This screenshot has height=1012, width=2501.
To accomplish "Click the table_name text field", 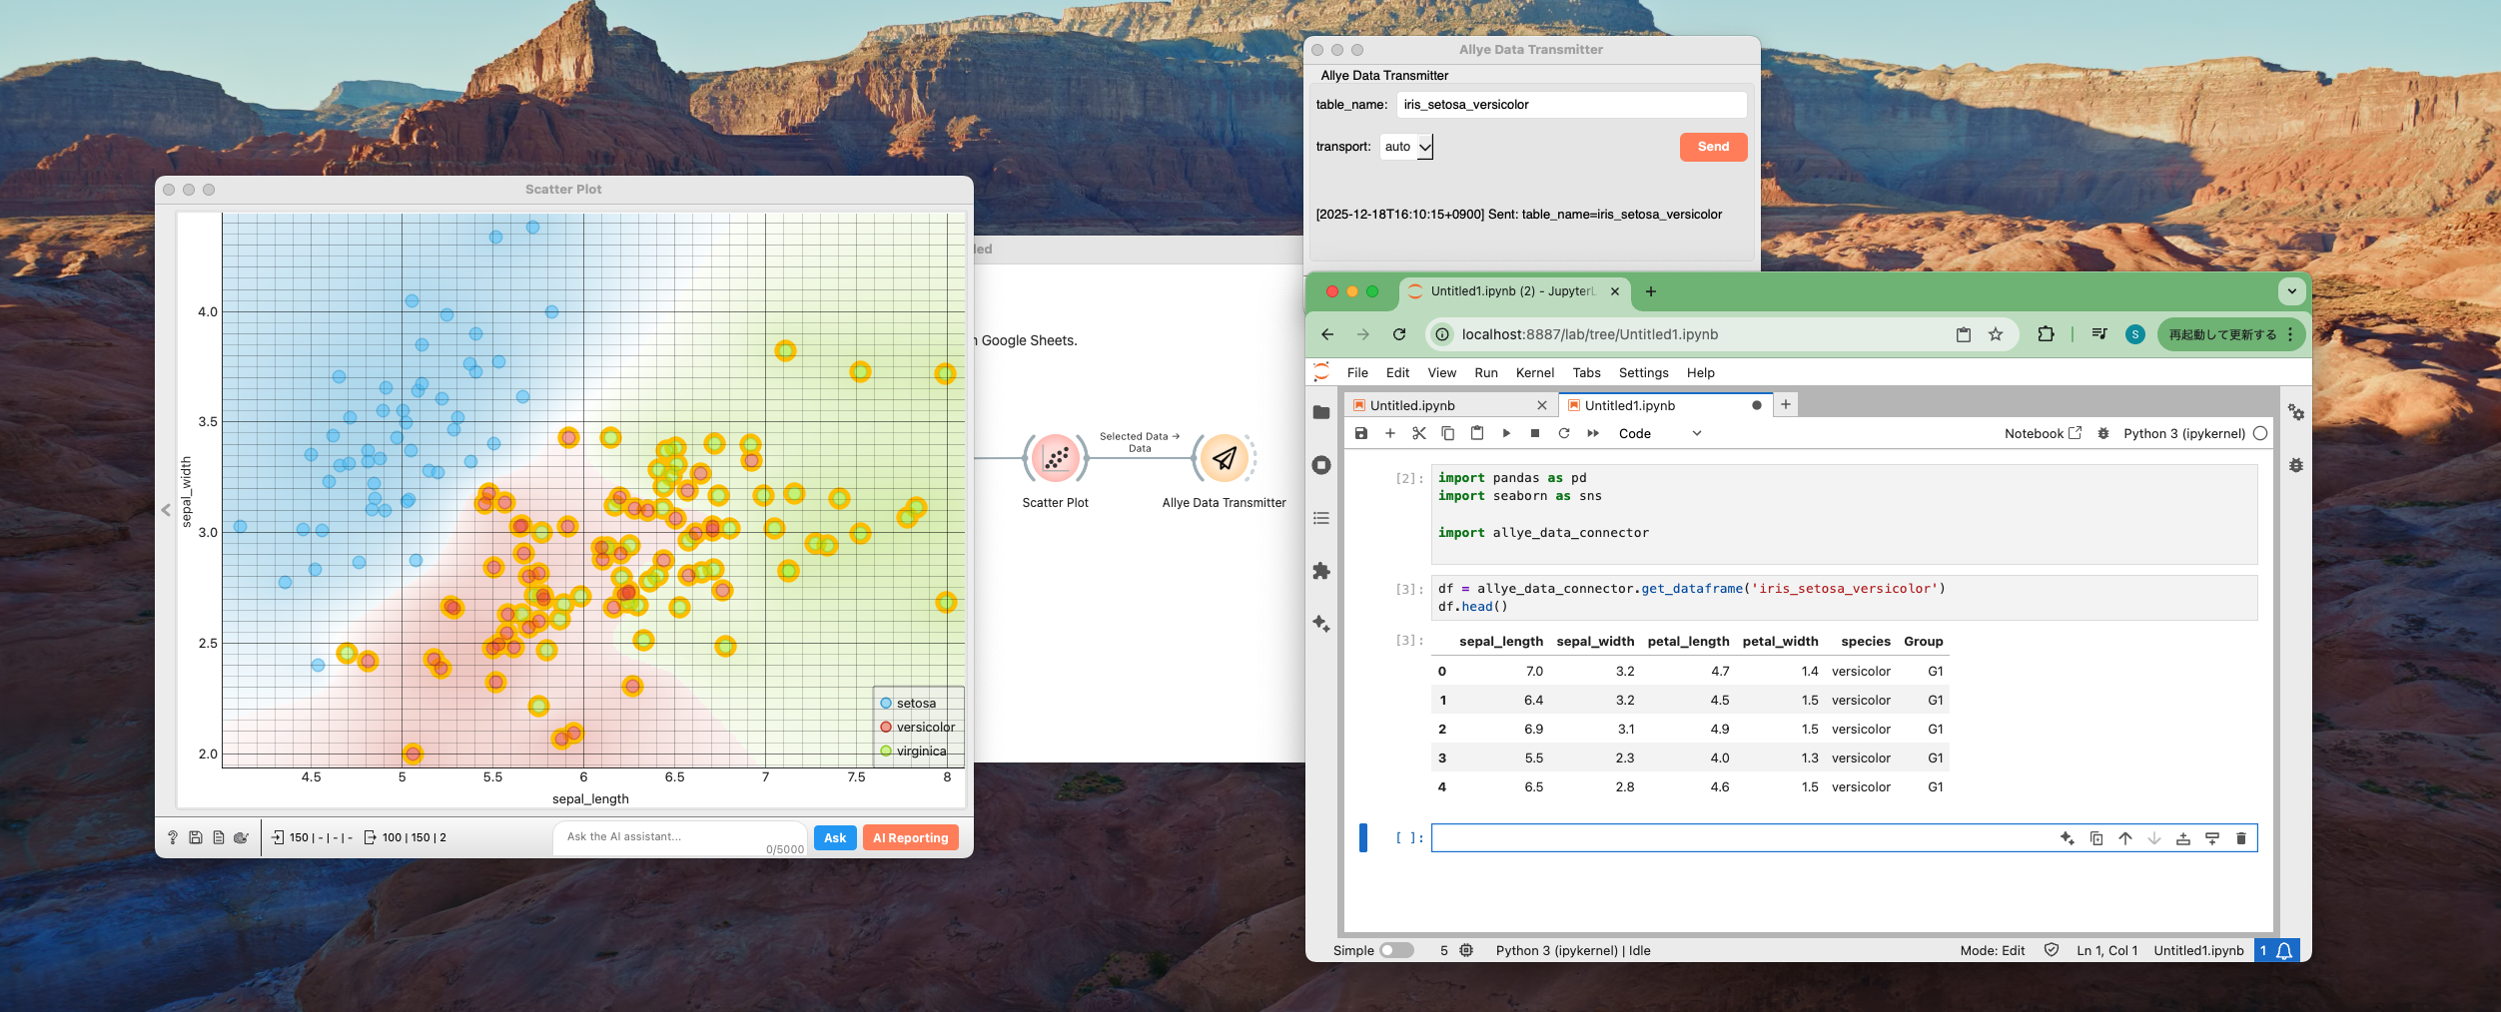I will point(1570,105).
